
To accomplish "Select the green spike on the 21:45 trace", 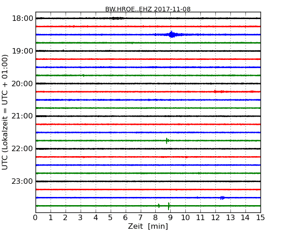I will click(167, 141).
